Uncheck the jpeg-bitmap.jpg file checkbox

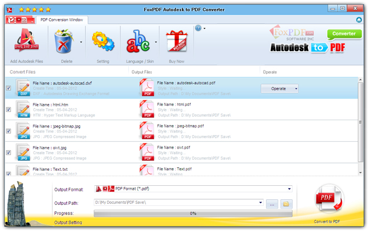point(9,131)
